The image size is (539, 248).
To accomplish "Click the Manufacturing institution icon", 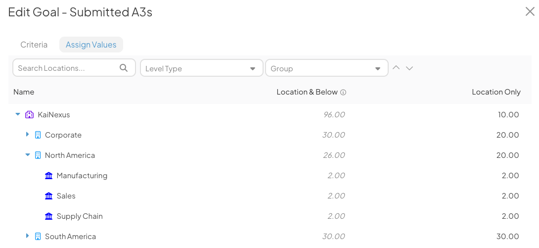I will tap(49, 176).
